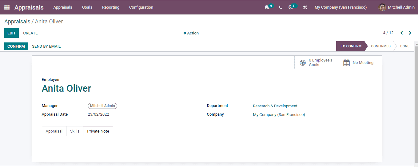The image size is (418, 167).
Task: Go to previous record arrow
Action: (402, 33)
